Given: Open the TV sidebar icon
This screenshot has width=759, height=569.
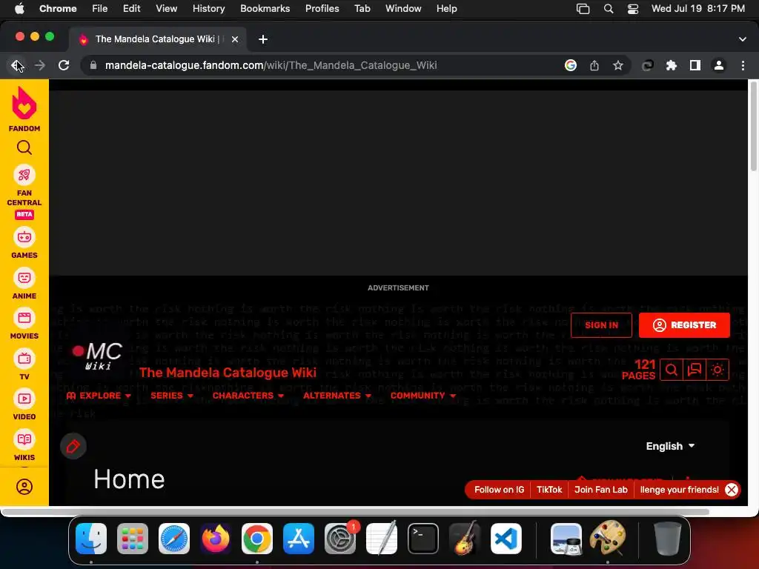Looking at the screenshot, I should coord(24,359).
